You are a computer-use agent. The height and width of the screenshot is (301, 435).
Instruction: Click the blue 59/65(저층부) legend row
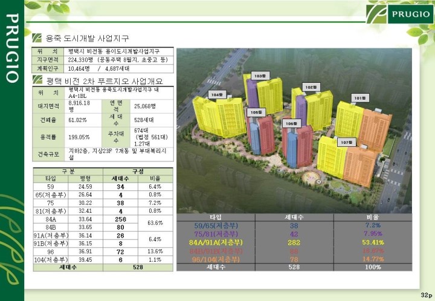click(294, 225)
